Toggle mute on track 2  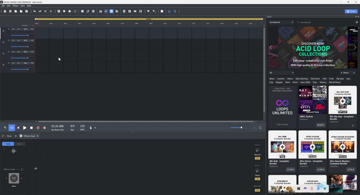(19, 41)
